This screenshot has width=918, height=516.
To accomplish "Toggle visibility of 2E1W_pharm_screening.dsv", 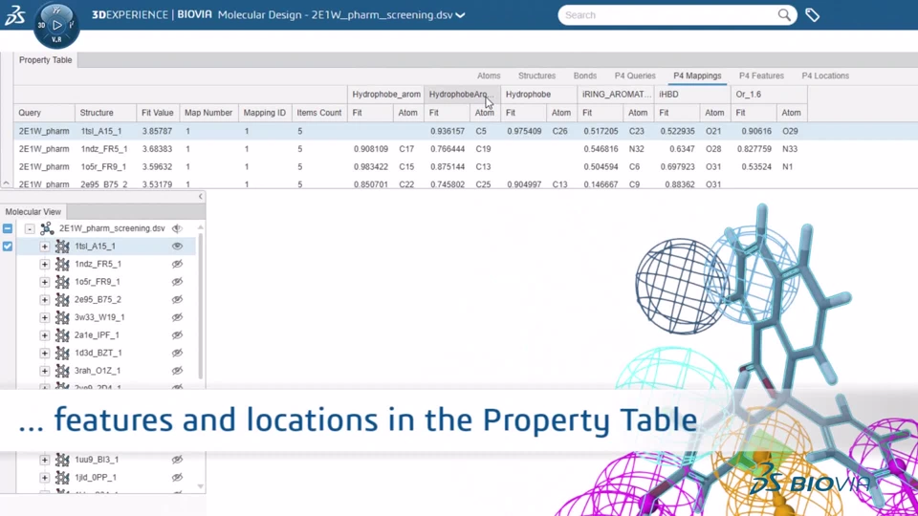I will click(x=177, y=228).
